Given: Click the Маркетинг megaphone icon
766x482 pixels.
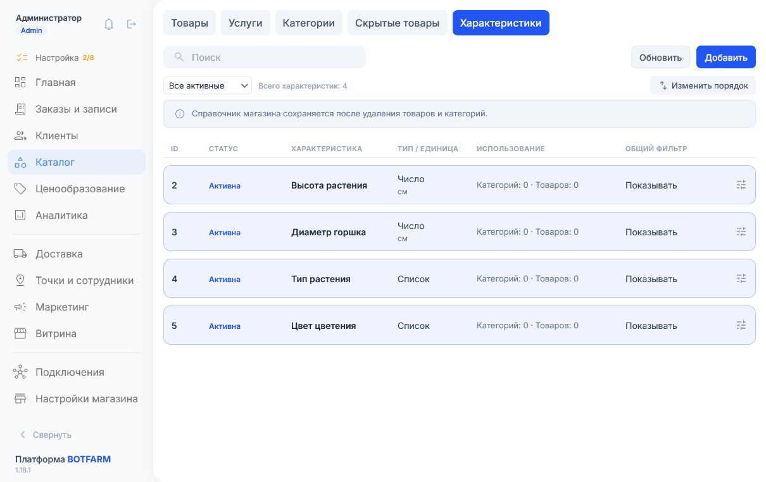Looking at the screenshot, I should tap(20, 307).
